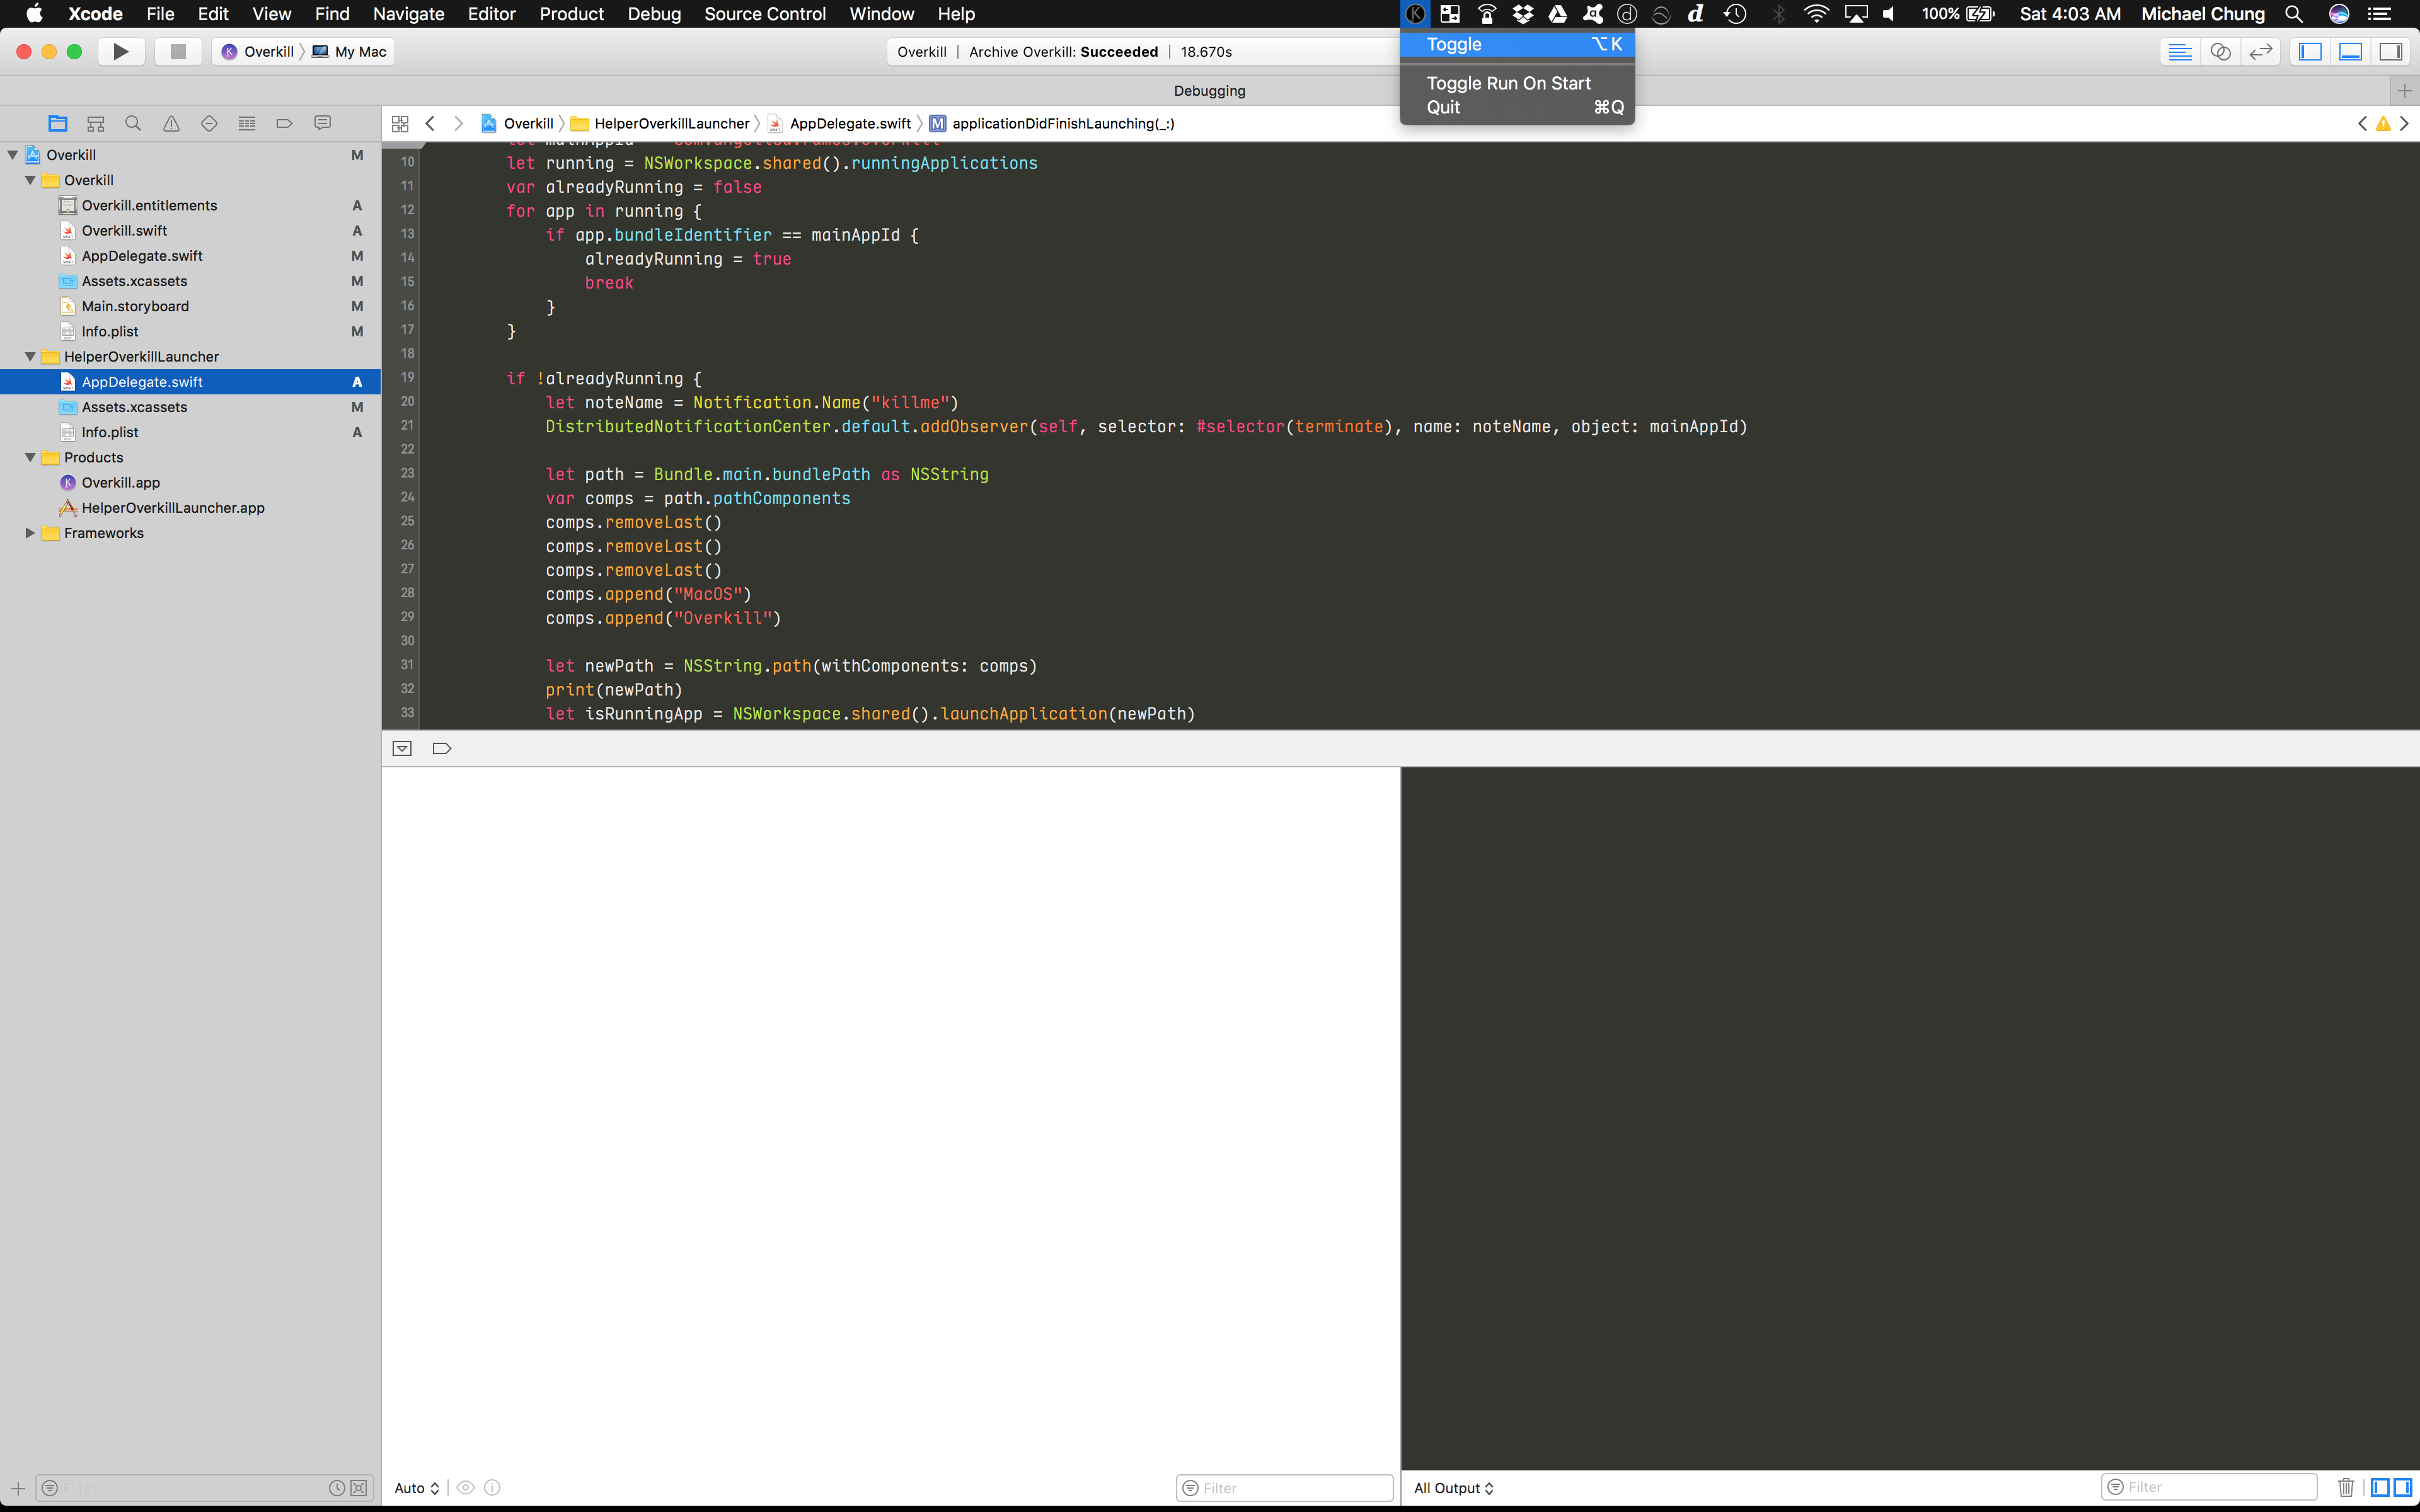Toggle the Debug area panel
The image size is (2420, 1512).
point(2349,51)
